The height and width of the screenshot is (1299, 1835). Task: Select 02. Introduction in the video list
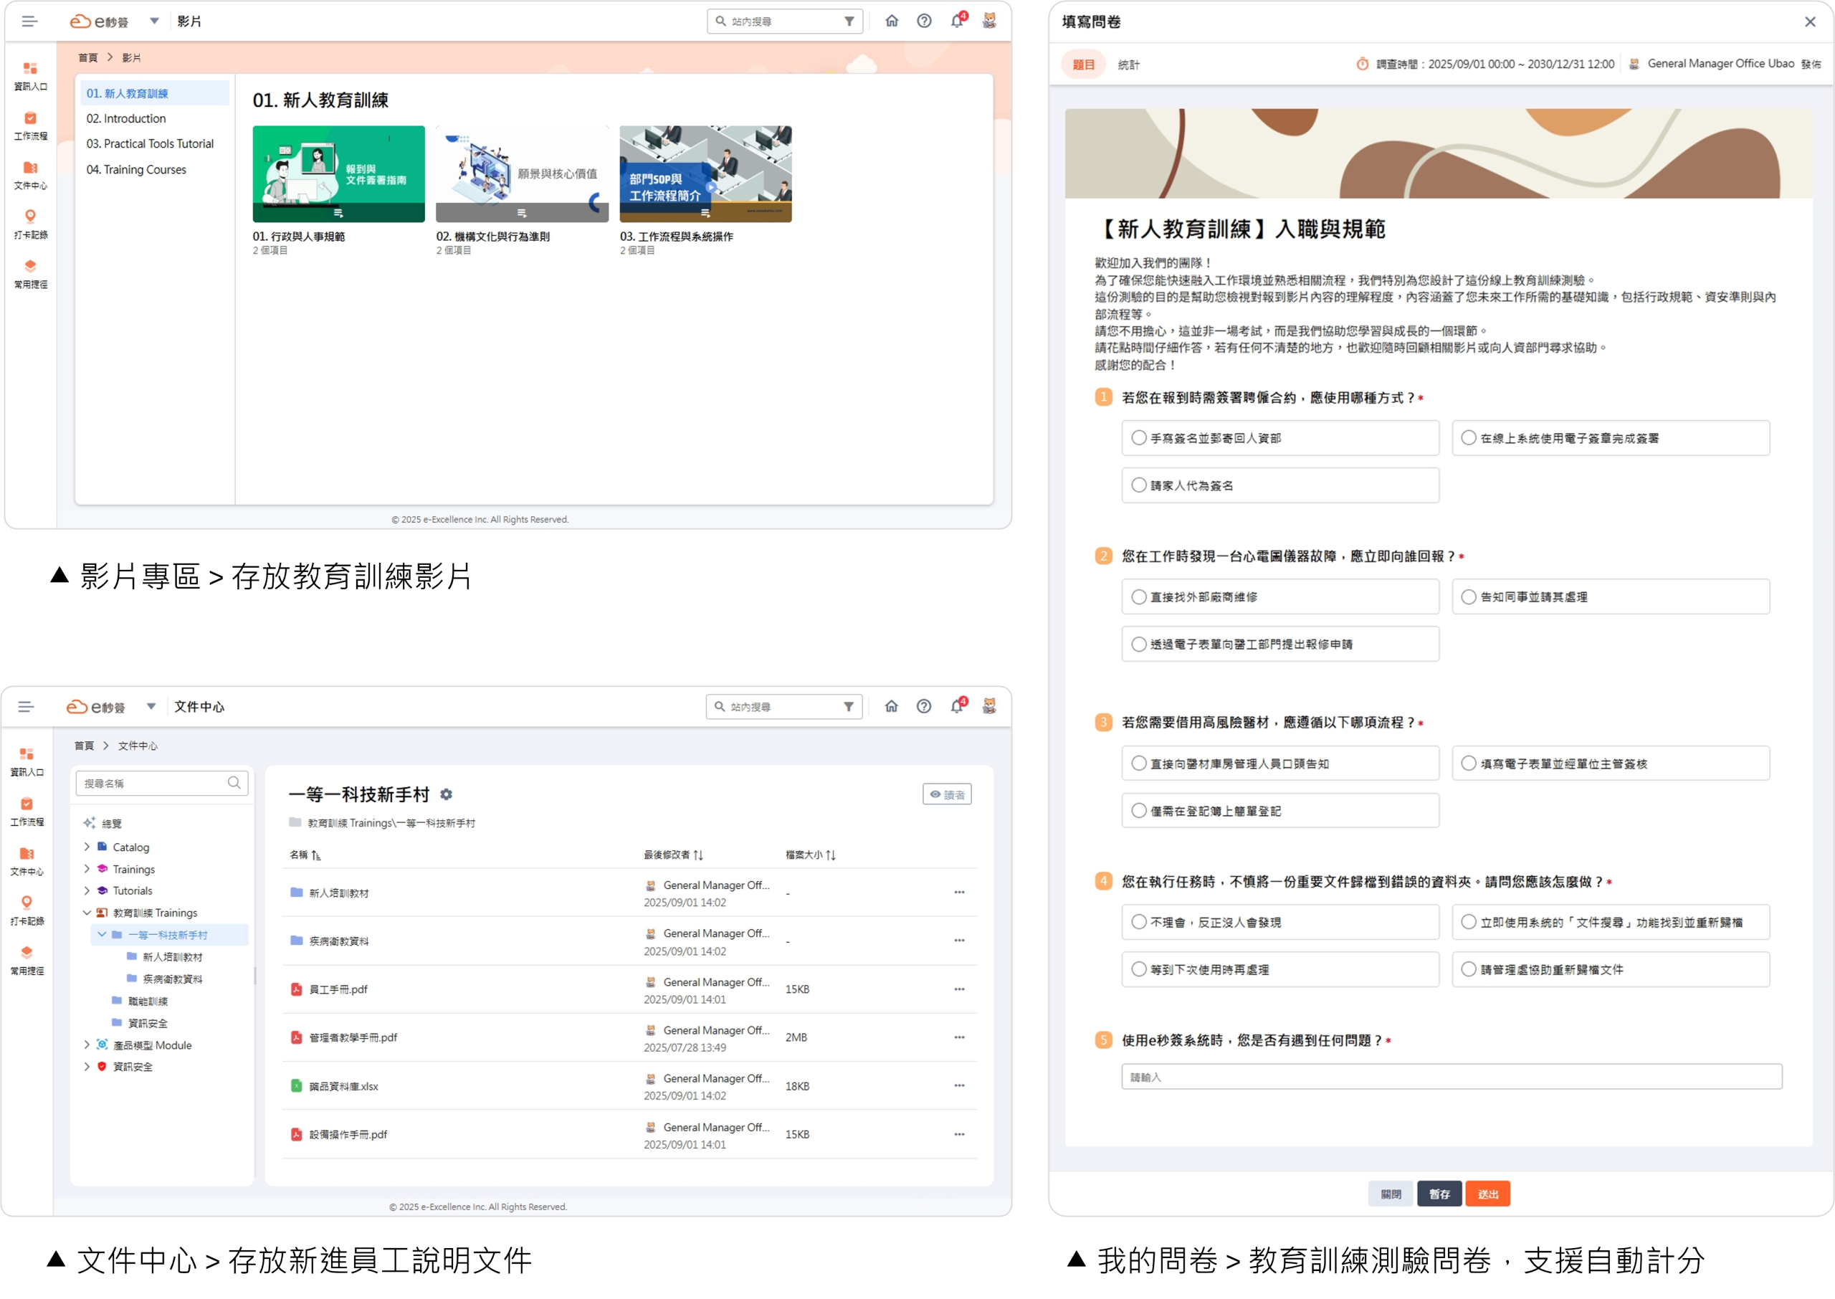click(x=126, y=118)
